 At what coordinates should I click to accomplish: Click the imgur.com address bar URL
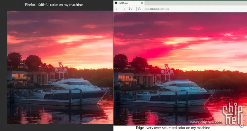156,9
